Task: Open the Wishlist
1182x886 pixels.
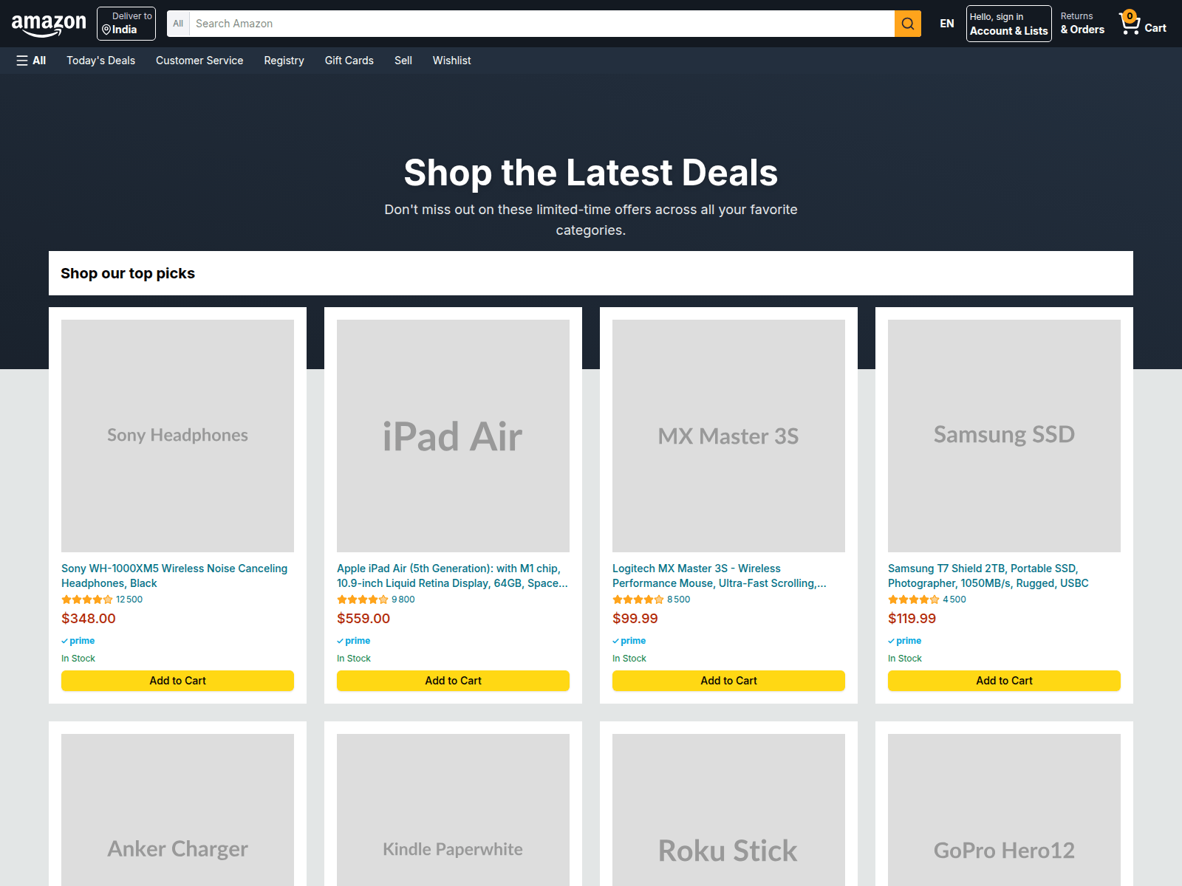Action: 452,61
